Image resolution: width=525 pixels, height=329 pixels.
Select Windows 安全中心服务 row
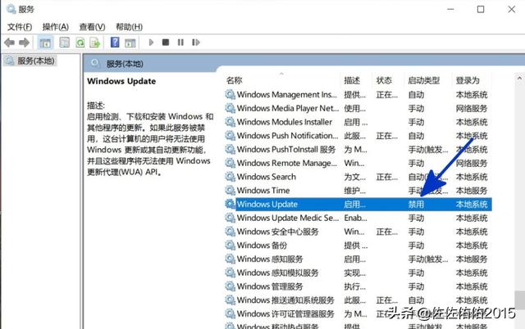[x=358, y=232]
